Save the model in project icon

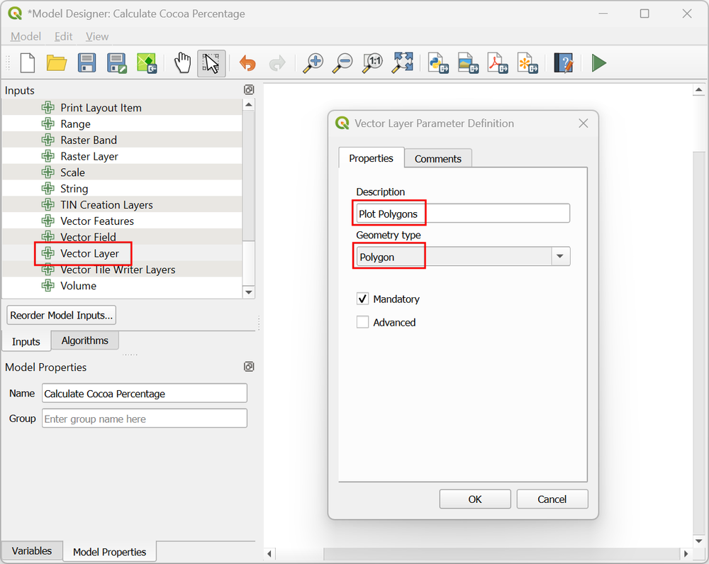pos(147,63)
